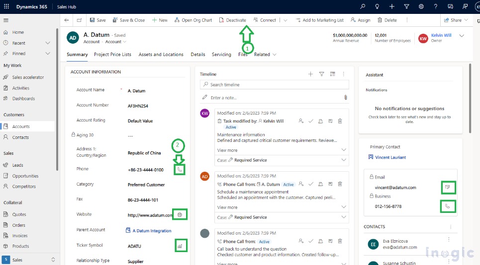The image size is (480, 265).
Task: Click the main form vertical scrollbar
Action: [470, 98]
